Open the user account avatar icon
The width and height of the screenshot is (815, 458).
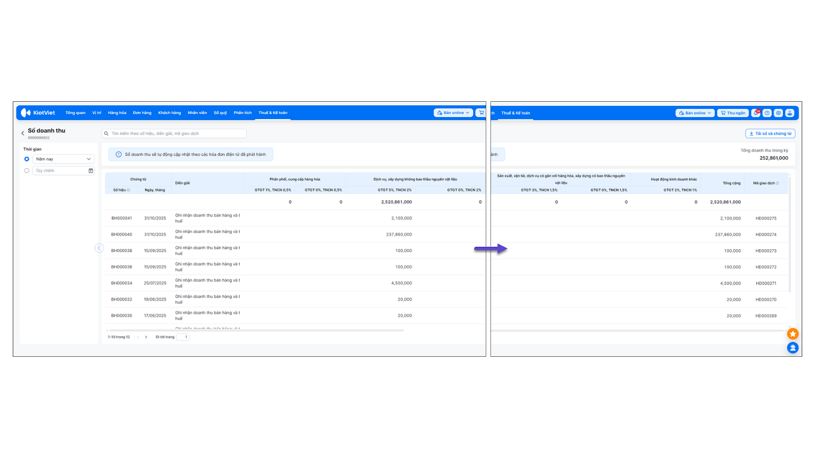790,113
